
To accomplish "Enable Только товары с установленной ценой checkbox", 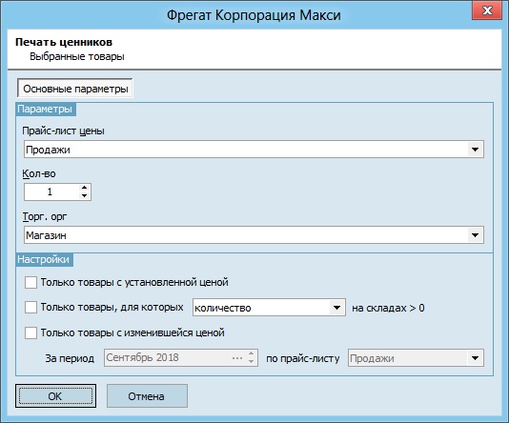I will pos(31,282).
